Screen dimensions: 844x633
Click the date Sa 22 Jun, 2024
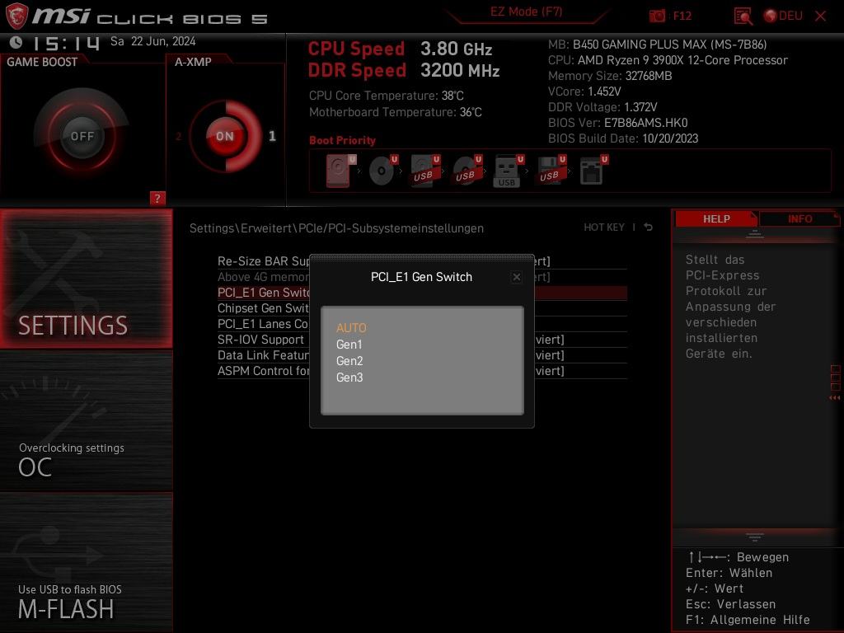pyautogui.click(x=152, y=41)
